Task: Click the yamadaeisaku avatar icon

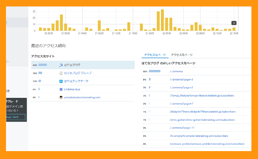Action: [x=61, y=97]
